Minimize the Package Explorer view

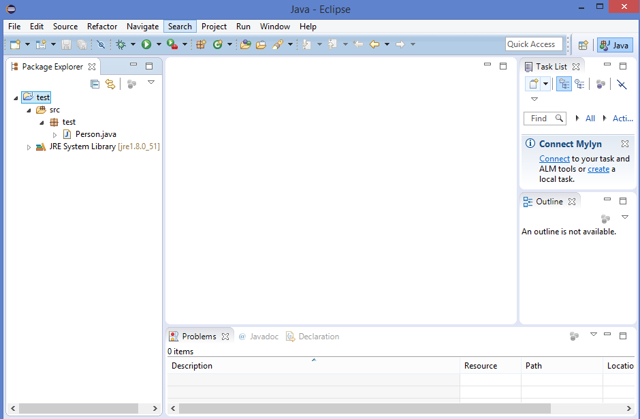133,65
